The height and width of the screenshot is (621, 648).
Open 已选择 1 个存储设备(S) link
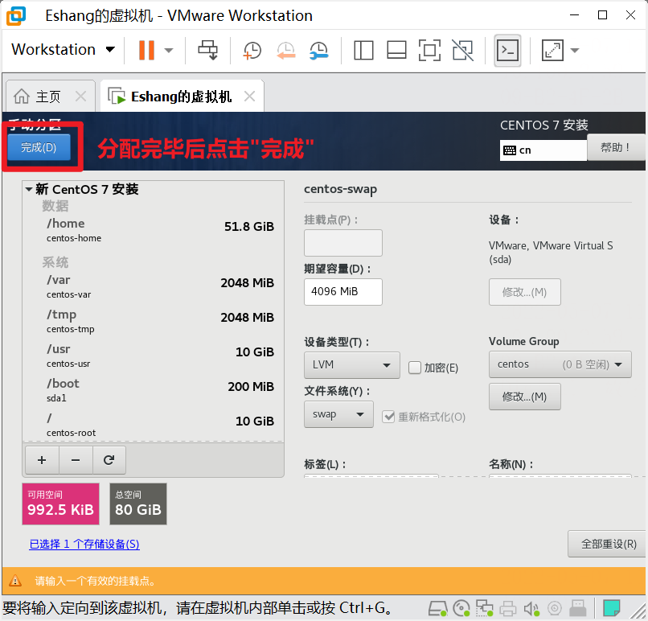84,544
